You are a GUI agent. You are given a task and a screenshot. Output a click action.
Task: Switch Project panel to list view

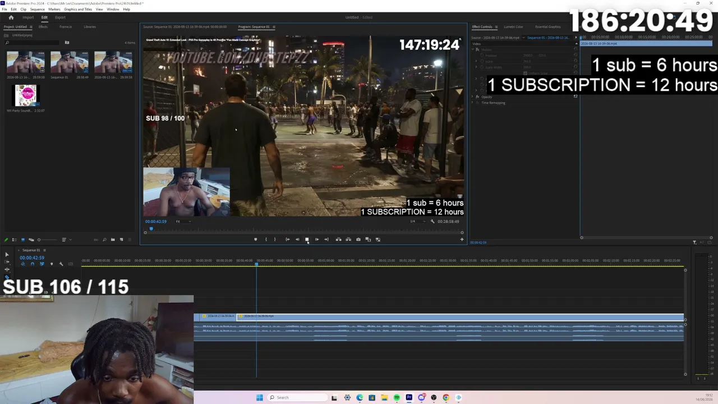click(x=15, y=240)
